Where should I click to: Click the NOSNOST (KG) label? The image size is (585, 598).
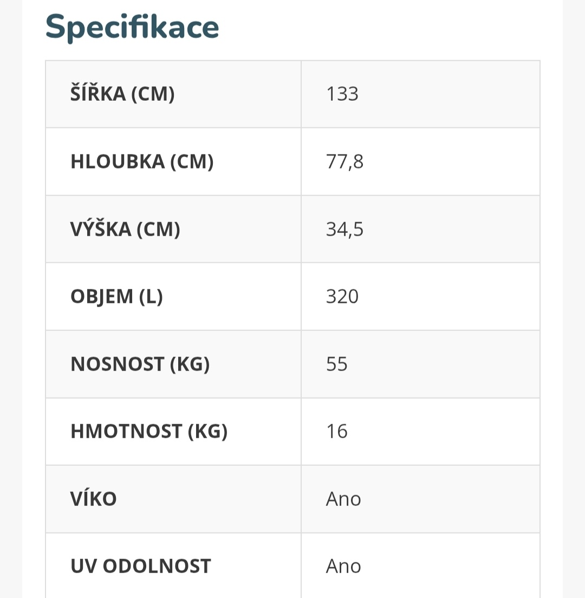pyautogui.click(x=140, y=364)
